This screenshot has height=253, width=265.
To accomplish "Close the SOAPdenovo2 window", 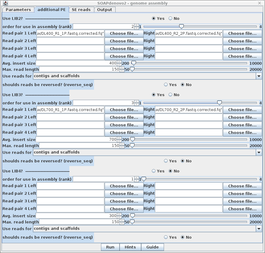I will [259, 3].
